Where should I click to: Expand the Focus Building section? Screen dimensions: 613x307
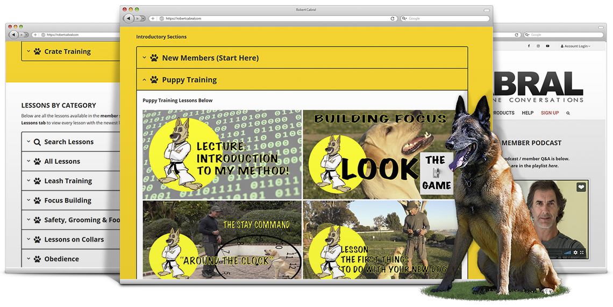70,201
